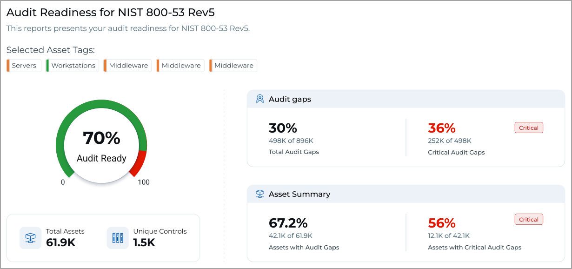
Task: Click the "Selected Asset Tags:" label
Action: click(51, 50)
